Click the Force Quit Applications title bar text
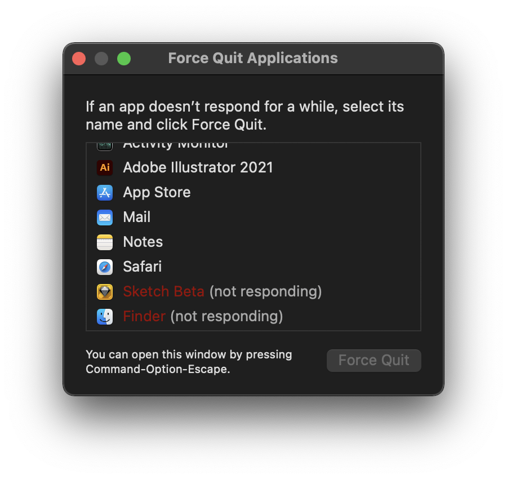The image size is (507, 479). 253,58
